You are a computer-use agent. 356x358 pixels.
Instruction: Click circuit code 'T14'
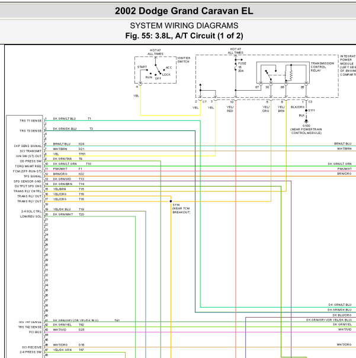82,184
